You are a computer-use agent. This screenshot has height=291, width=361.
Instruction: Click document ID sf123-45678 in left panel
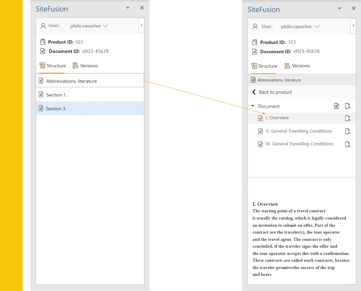95,51
